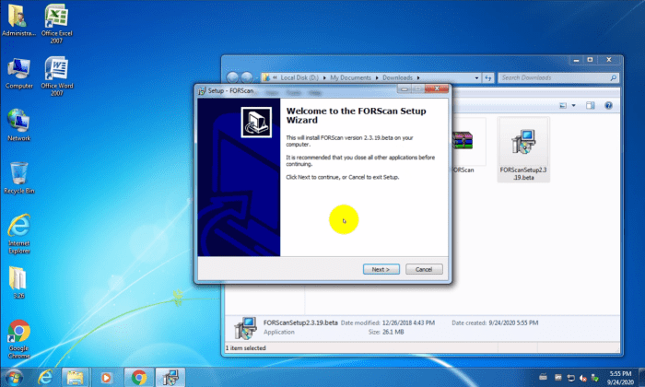Click Show desktop button at taskbar end
This screenshot has height=387, width=645.
641,377
